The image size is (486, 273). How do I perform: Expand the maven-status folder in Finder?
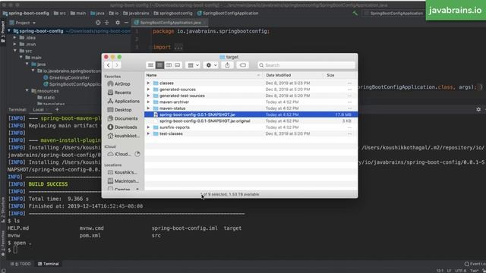(148, 108)
